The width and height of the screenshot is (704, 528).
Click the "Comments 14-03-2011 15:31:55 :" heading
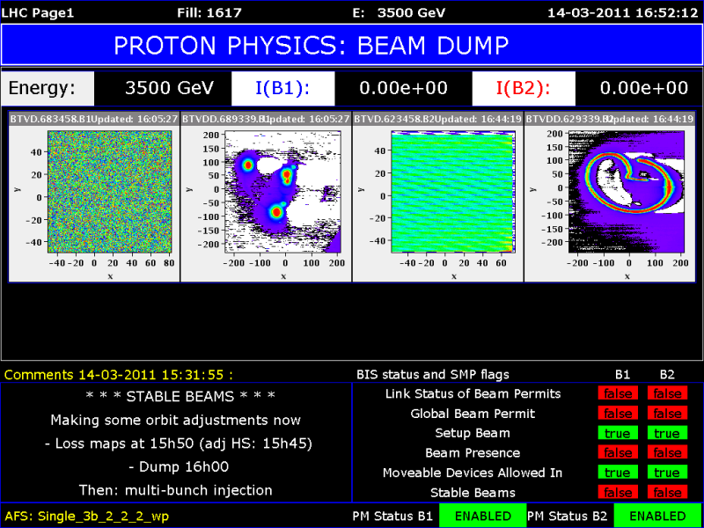119,375
